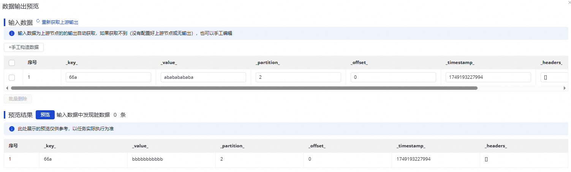Click the blue 预览 button

point(45,115)
